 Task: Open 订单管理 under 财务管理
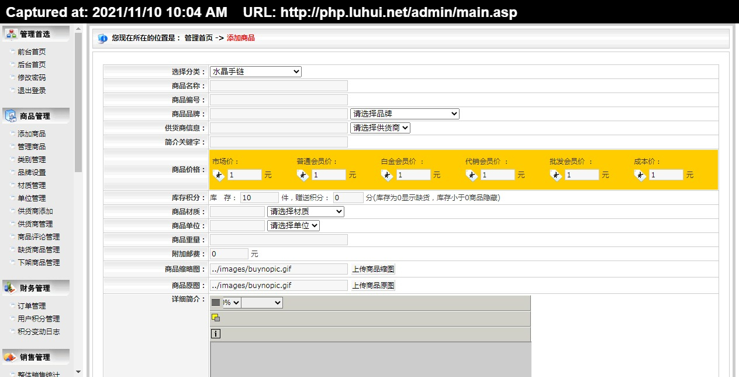32,306
